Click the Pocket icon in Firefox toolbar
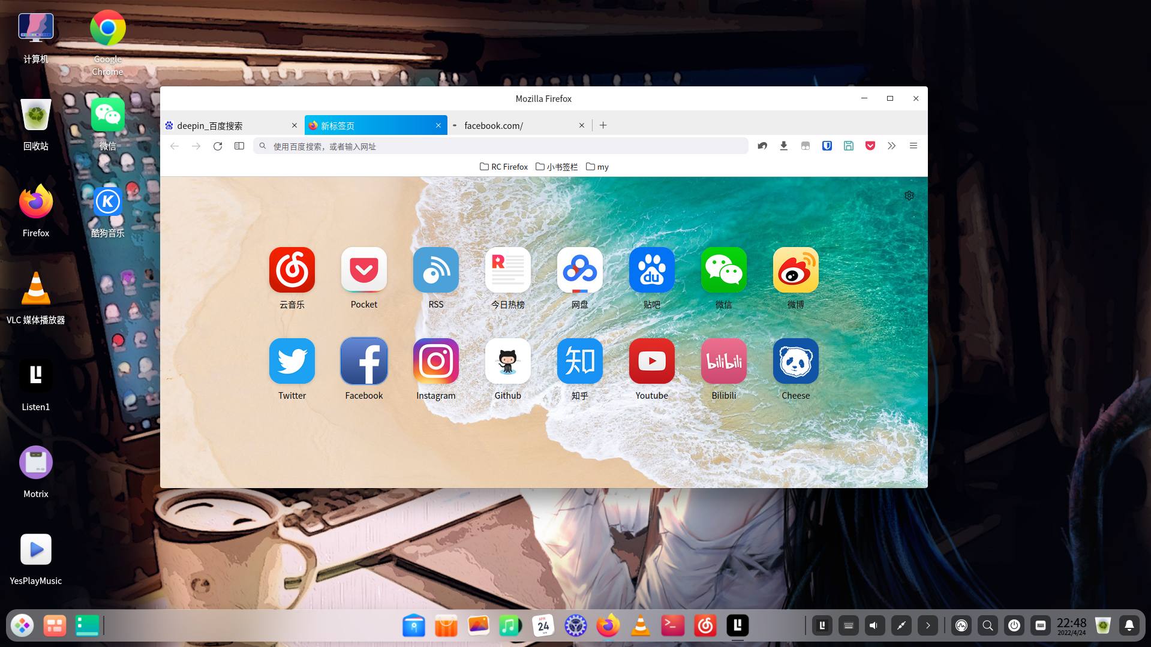This screenshot has width=1151, height=647. (870, 146)
